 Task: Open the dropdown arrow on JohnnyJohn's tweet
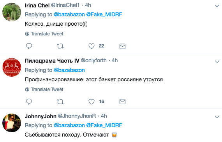pos(217,117)
